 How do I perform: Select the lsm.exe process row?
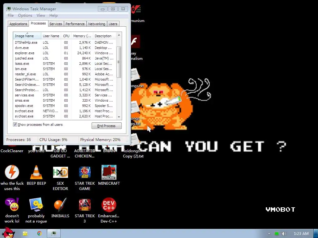point(65,69)
